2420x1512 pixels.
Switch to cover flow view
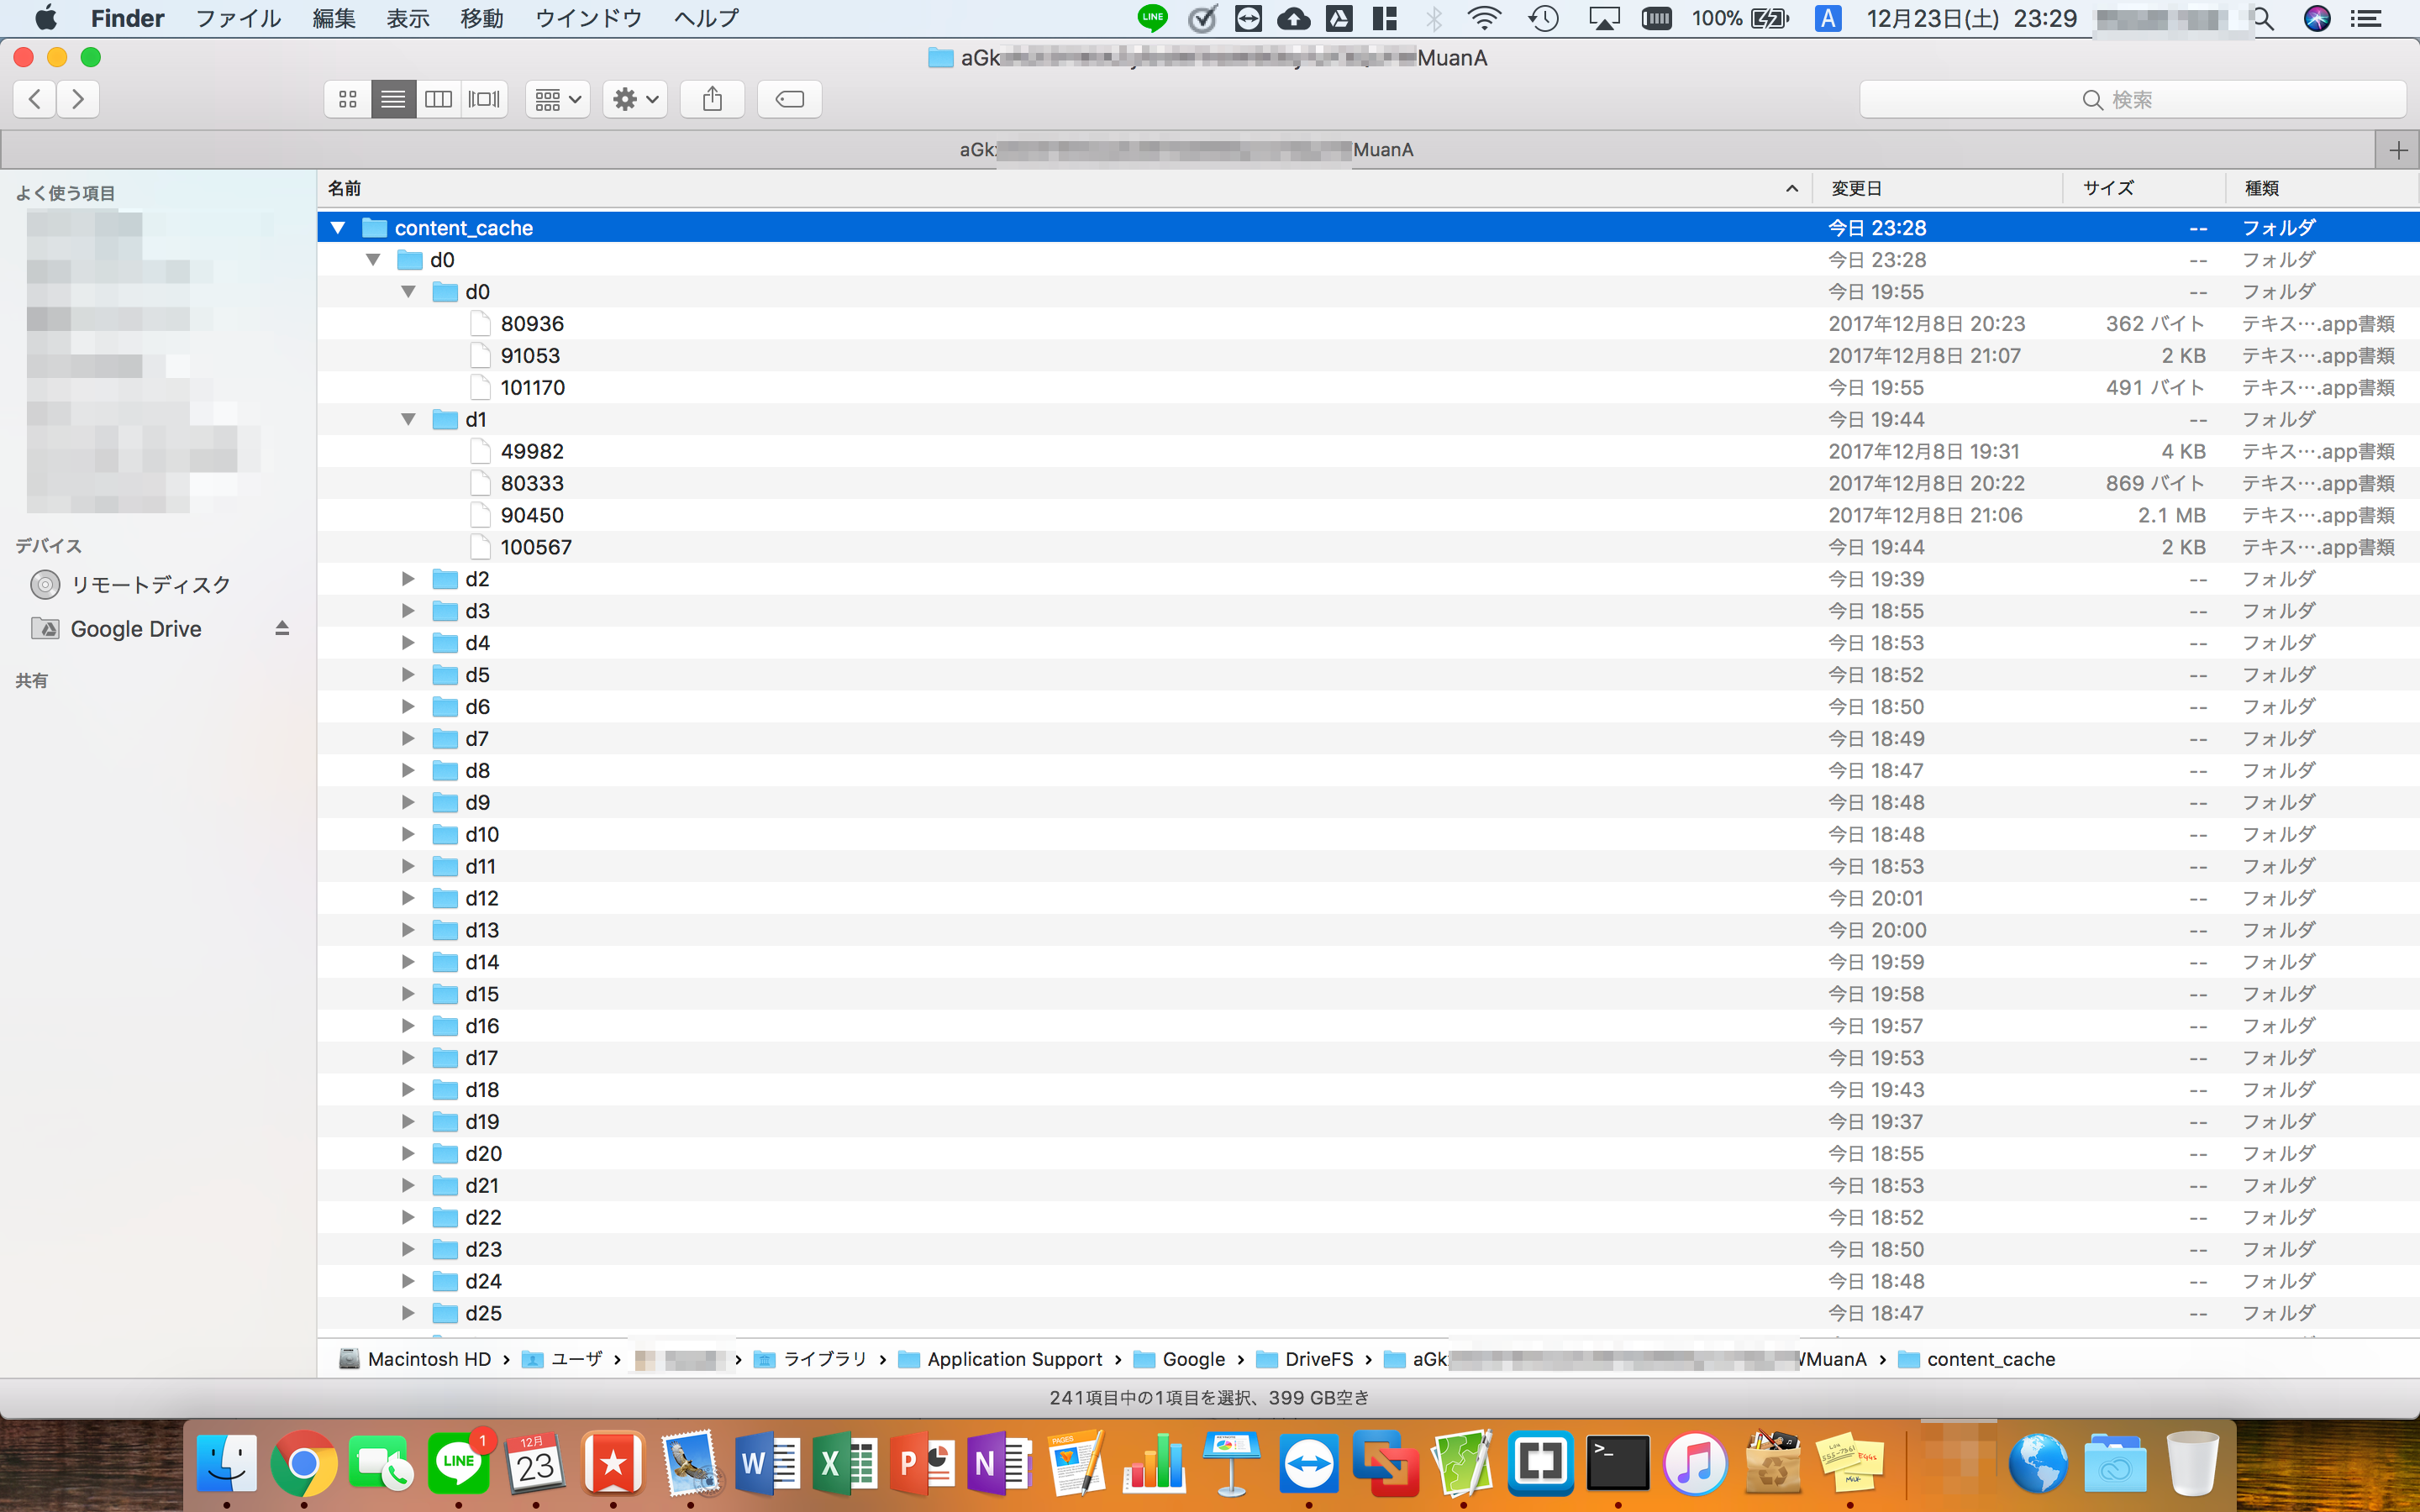484,99
